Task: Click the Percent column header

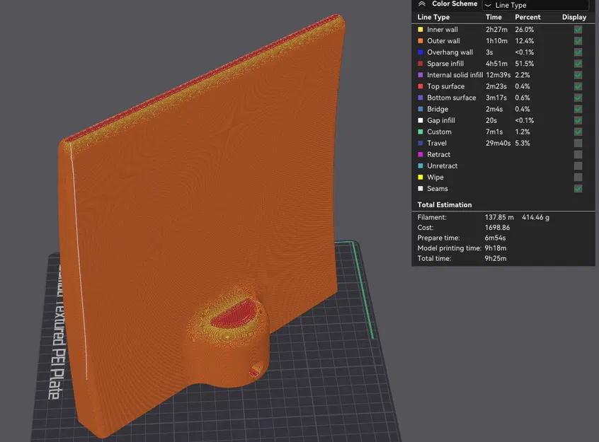Action: pyautogui.click(x=527, y=17)
